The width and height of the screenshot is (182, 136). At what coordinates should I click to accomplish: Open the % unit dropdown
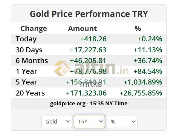pos(122,122)
